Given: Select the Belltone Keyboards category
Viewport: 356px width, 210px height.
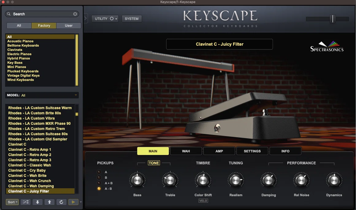Looking at the screenshot, I should tap(23, 45).
